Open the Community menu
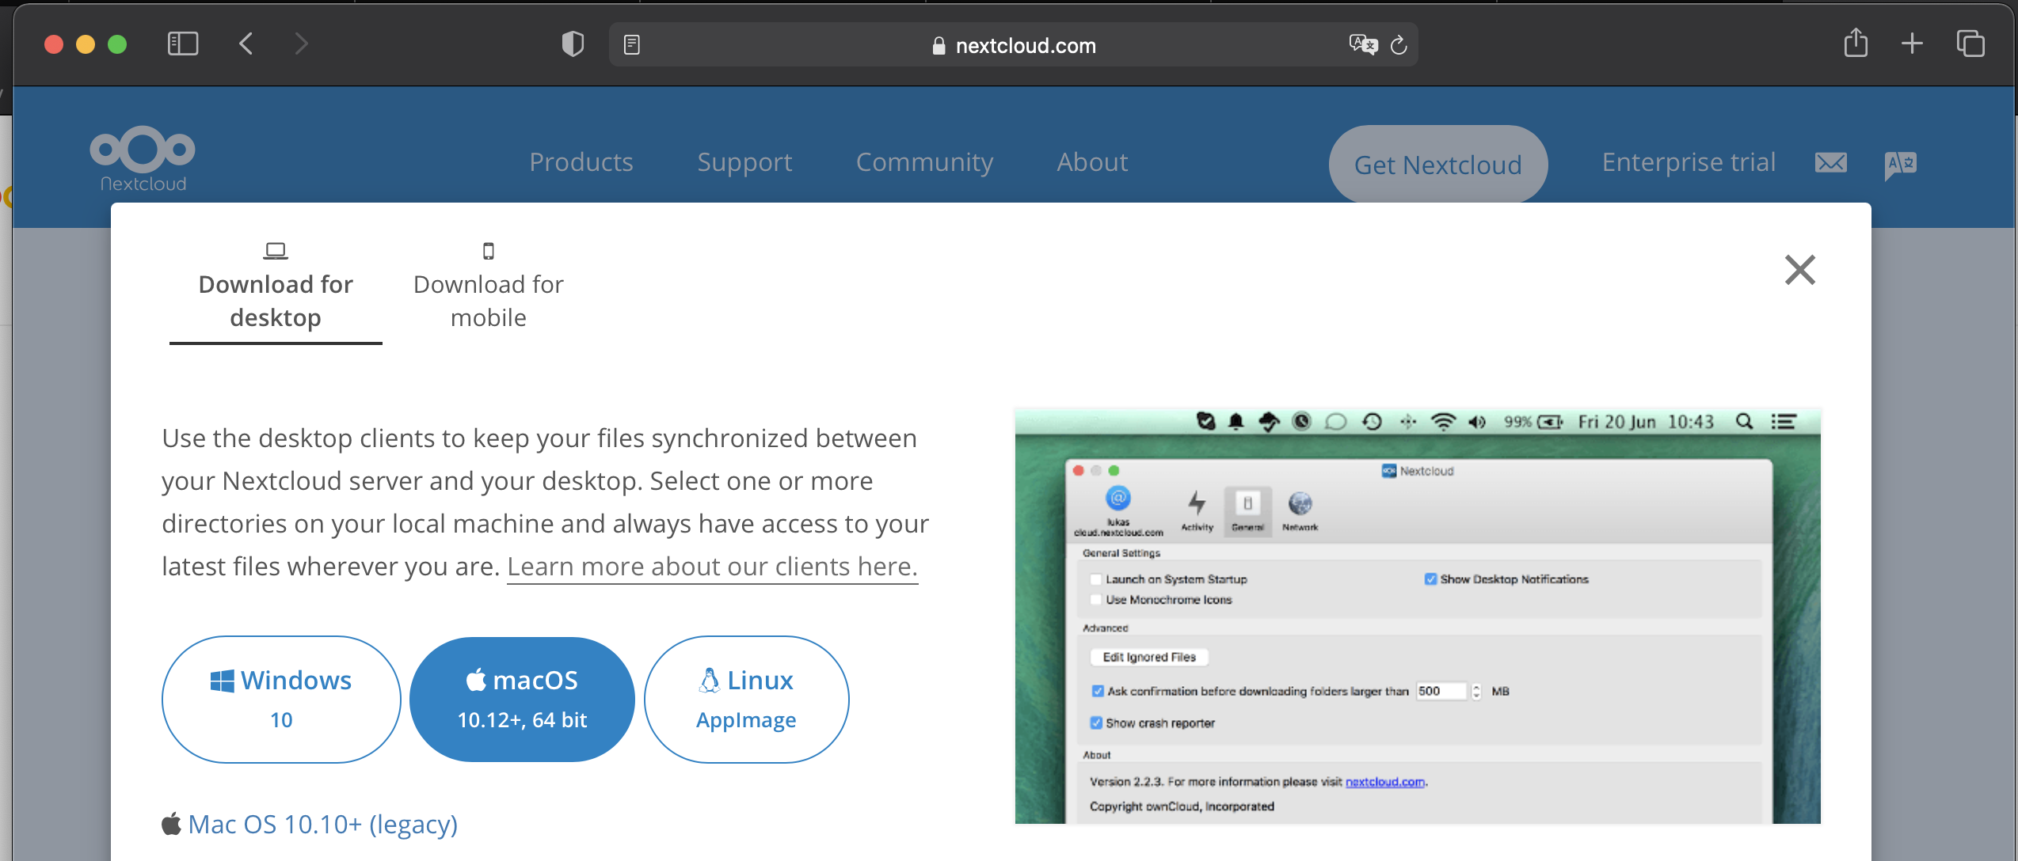Image resolution: width=2018 pixels, height=861 pixels. coord(924,162)
